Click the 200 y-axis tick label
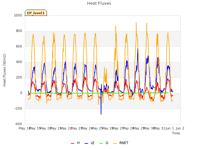199x149 pixels. (x=19, y=77)
